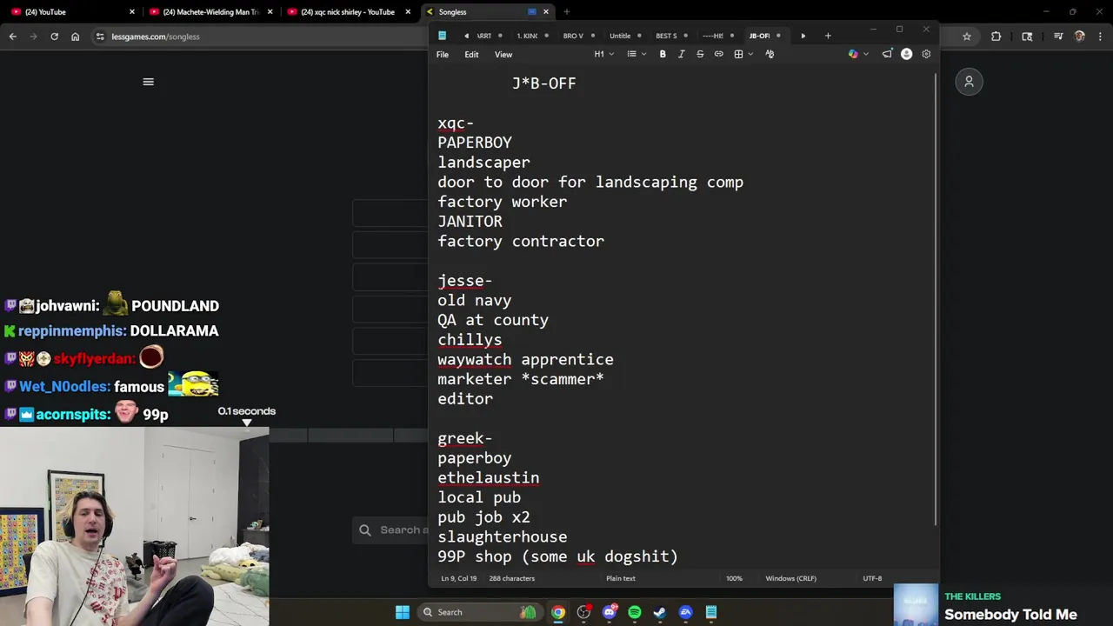Image resolution: width=1113 pixels, height=626 pixels.
Task: Click the 'waywatch apprentice' line in Notepad
Action: 525,359
